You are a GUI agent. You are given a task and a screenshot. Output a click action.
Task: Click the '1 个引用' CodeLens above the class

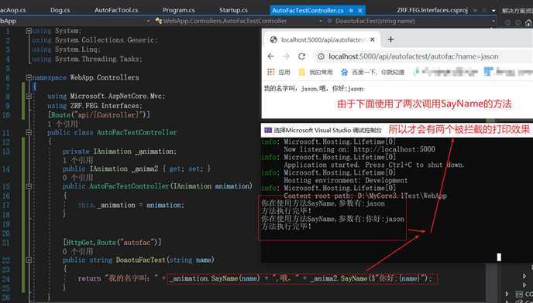(x=63, y=124)
